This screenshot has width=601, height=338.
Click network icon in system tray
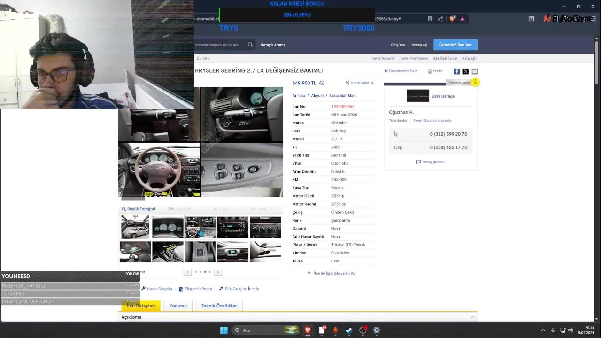coord(562,330)
